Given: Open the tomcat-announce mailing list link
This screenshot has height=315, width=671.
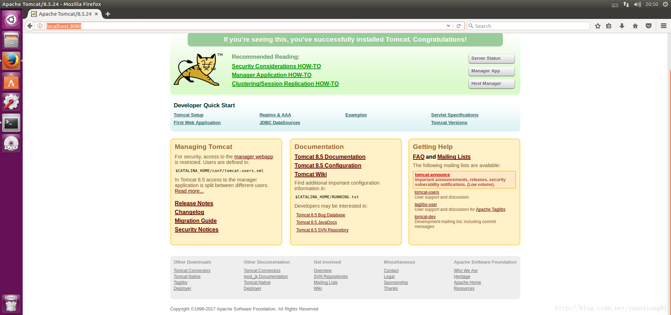Looking at the screenshot, I should (433, 175).
